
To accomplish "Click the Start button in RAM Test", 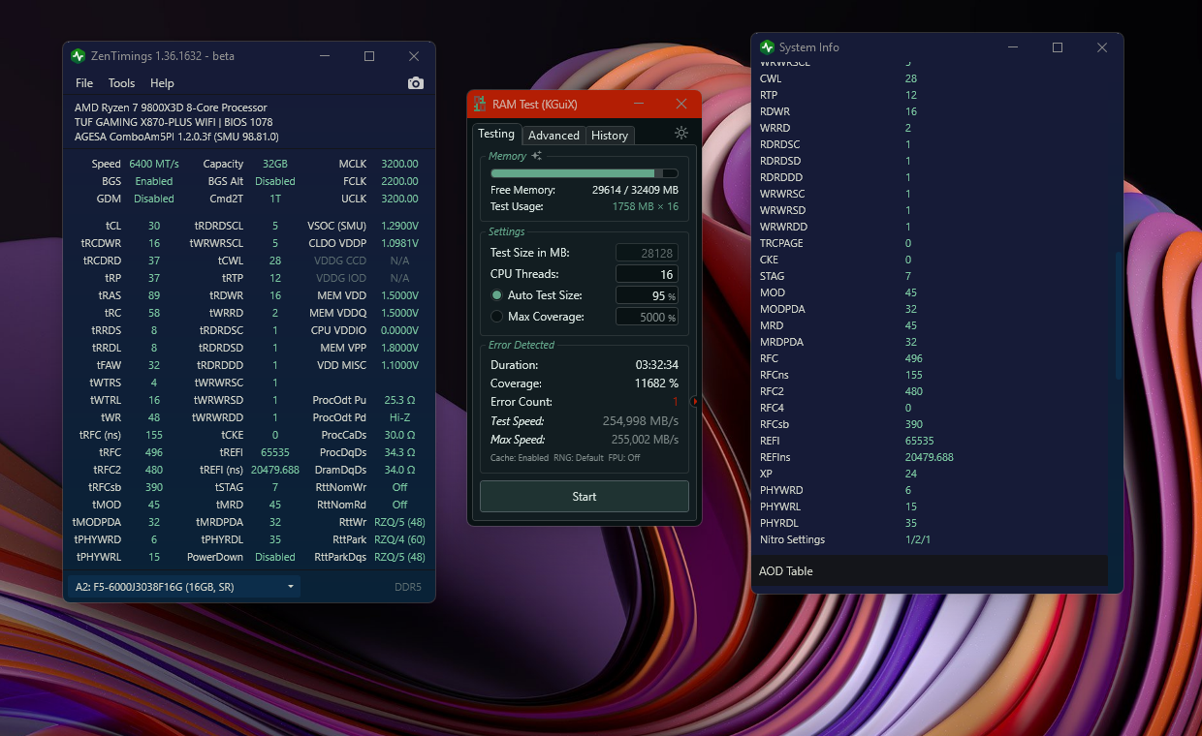I will pyautogui.click(x=585, y=497).
